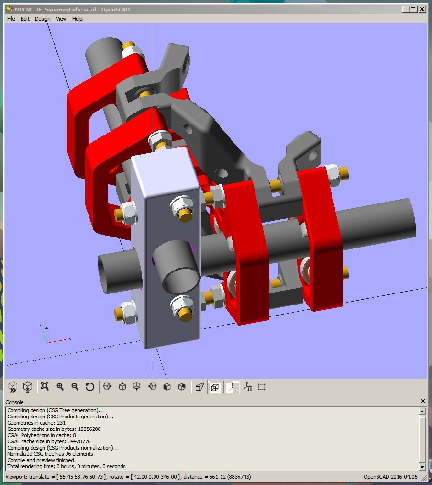Switch to the Top view cube icon
This screenshot has width=432, height=485.
pyautogui.click(x=122, y=387)
